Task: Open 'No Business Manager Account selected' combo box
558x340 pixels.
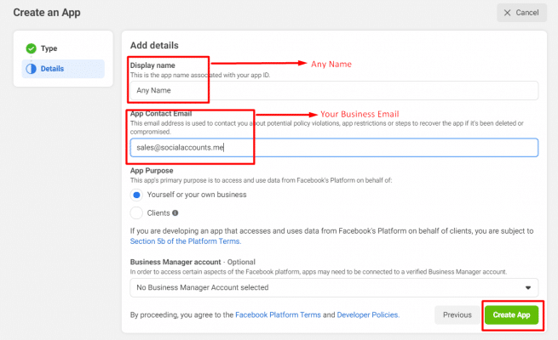Action: pyautogui.click(x=332, y=288)
